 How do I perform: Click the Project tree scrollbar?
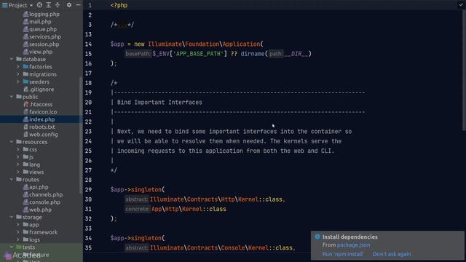pyautogui.click(x=81, y=135)
